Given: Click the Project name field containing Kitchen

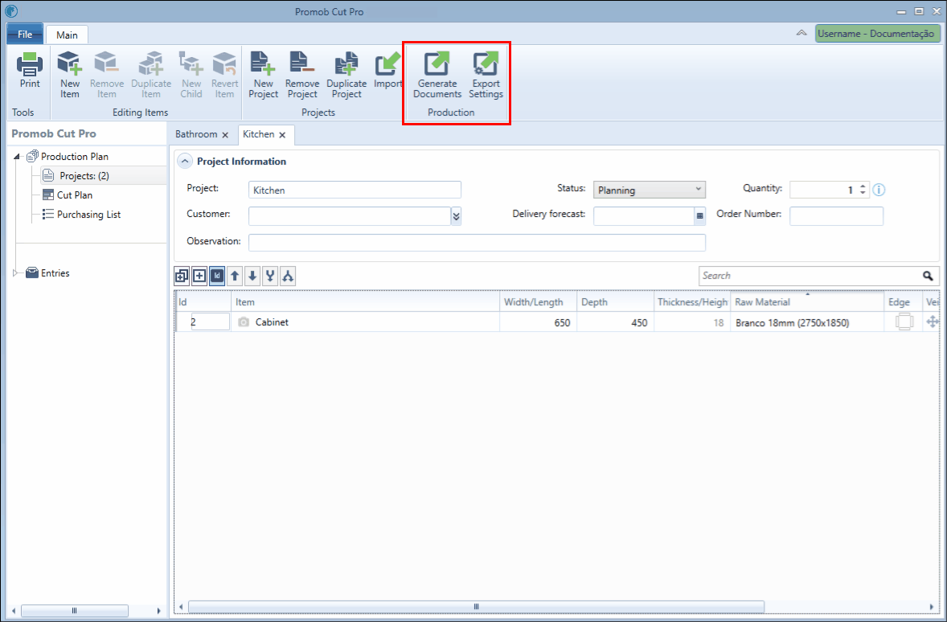Looking at the screenshot, I should click(355, 190).
